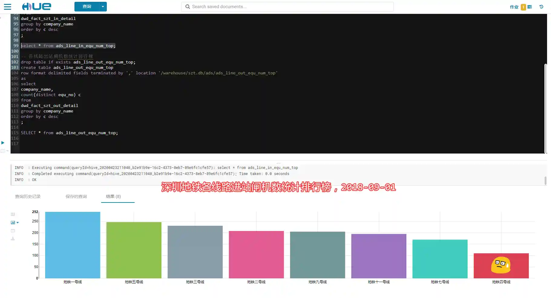Click the blue 查询 button
This screenshot has height=298, width=551.
click(87, 7)
